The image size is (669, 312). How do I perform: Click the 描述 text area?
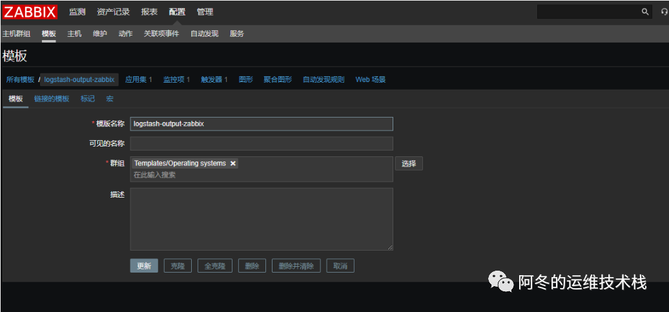(262, 219)
